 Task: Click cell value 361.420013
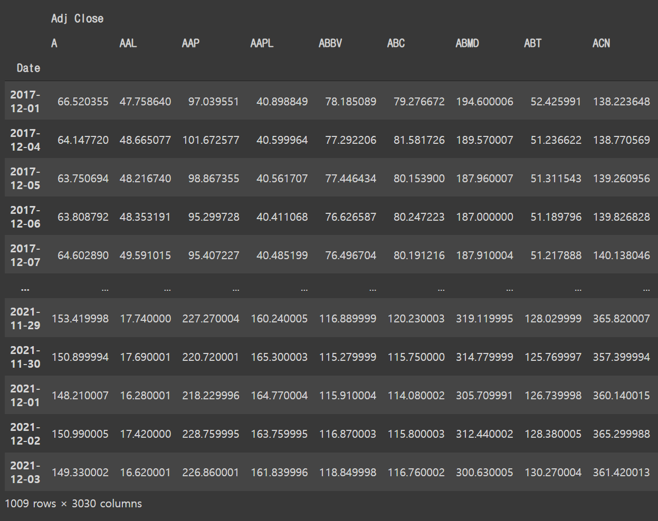point(622,473)
